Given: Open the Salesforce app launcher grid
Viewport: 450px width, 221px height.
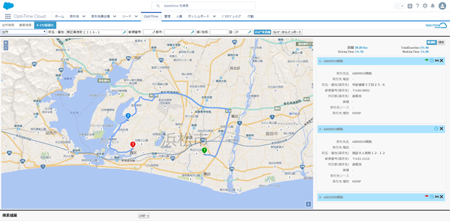Looking at the screenshot, I should [8, 16].
